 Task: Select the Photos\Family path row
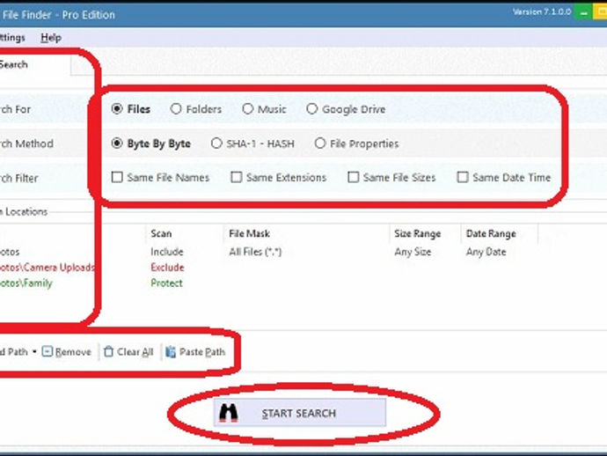click(x=26, y=283)
